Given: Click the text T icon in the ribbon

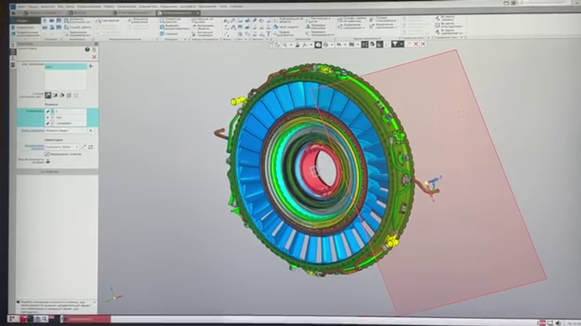Looking at the screenshot, I should pos(269,34).
